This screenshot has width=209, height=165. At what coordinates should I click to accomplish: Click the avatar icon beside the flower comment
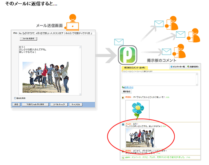[x=123, y=98]
